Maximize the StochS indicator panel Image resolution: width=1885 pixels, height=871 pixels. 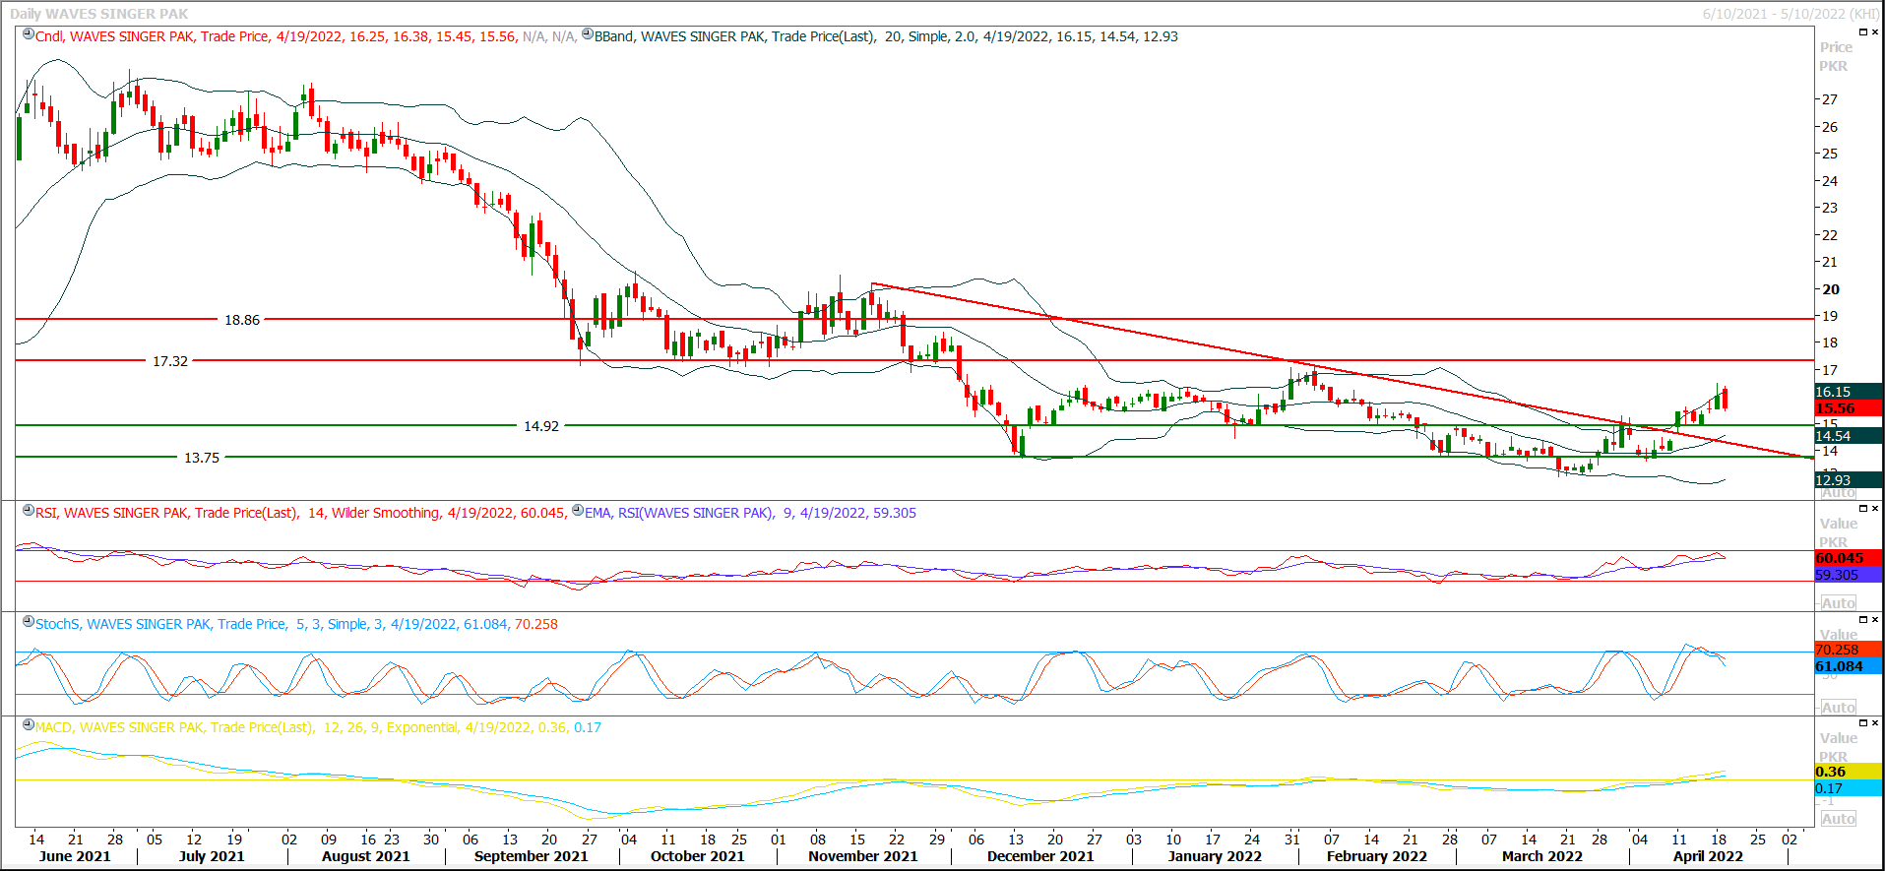(x=1862, y=620)
